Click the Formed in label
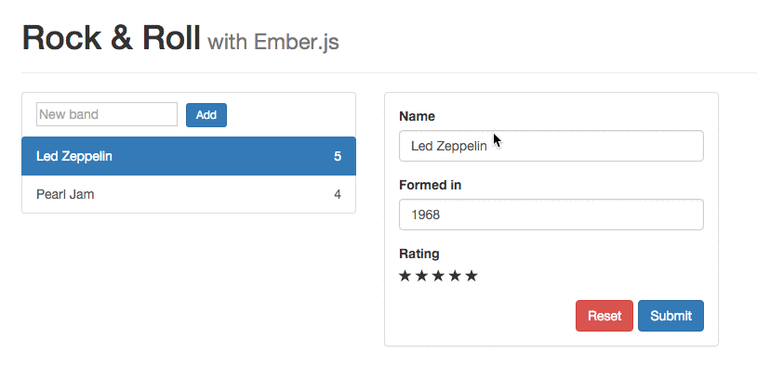757x378 pixels. point(430,185)
